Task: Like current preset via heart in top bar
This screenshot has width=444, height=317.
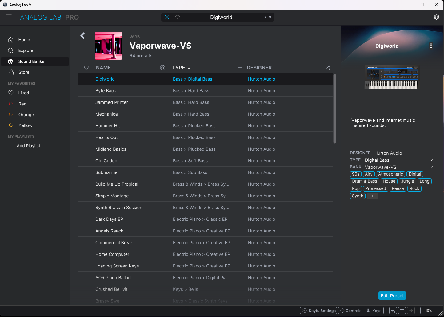Action: (178, 17)
